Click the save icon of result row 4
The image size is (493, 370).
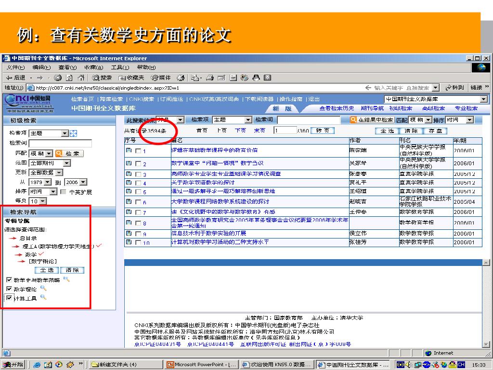click(x=129, y=183)
